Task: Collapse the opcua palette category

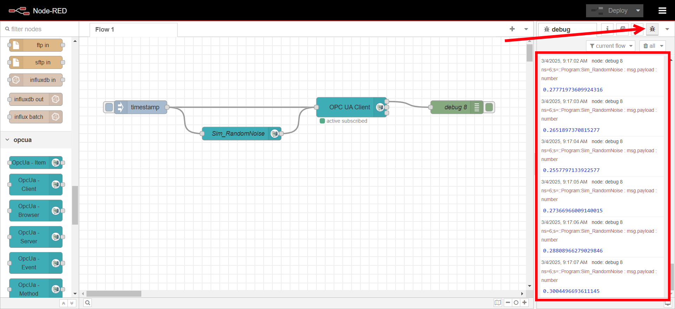Action: [8, 140]
